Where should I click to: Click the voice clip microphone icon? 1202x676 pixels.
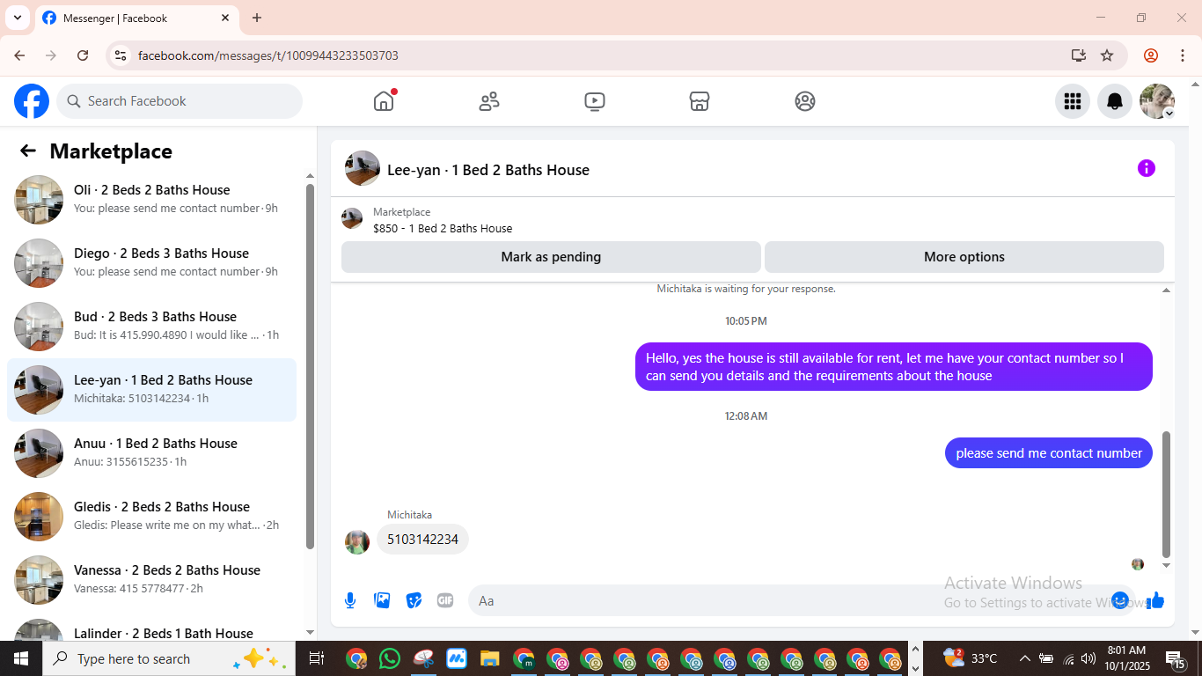click(350, 600)
